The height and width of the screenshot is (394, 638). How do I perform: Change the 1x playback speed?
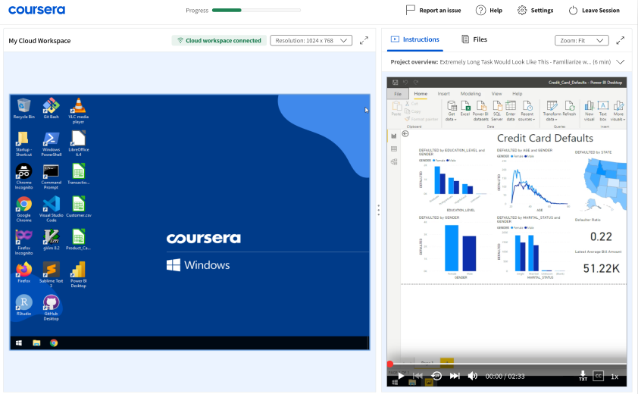click(615, 377)
